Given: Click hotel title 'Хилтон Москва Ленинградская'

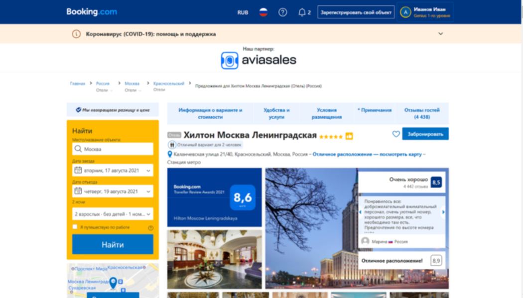Looking at the screenshot, I should click(250, 135).
